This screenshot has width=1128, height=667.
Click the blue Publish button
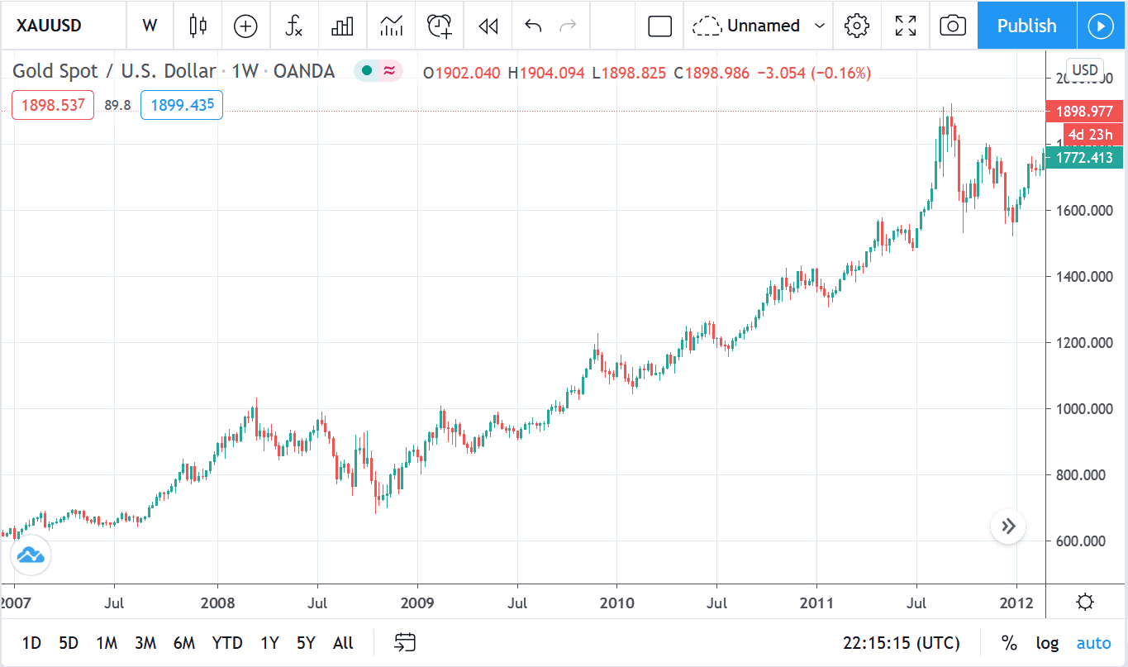point(1026,26)
